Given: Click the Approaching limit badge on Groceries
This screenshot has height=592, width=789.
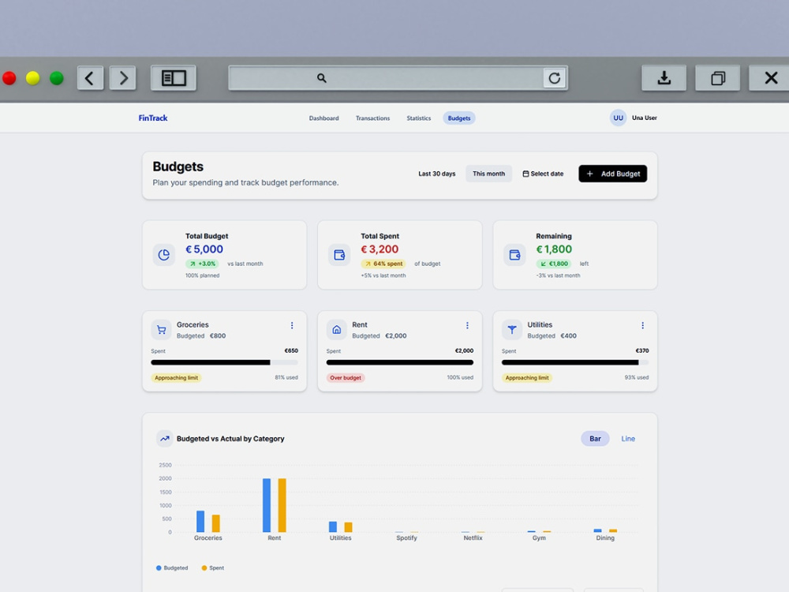Looking at the screenshot, I should pyautogui.click(x=176, y=377).
